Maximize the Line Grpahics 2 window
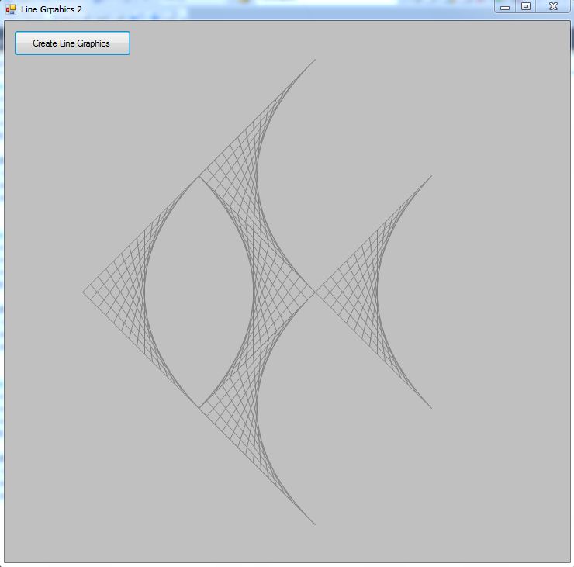 tap(526, 6)
